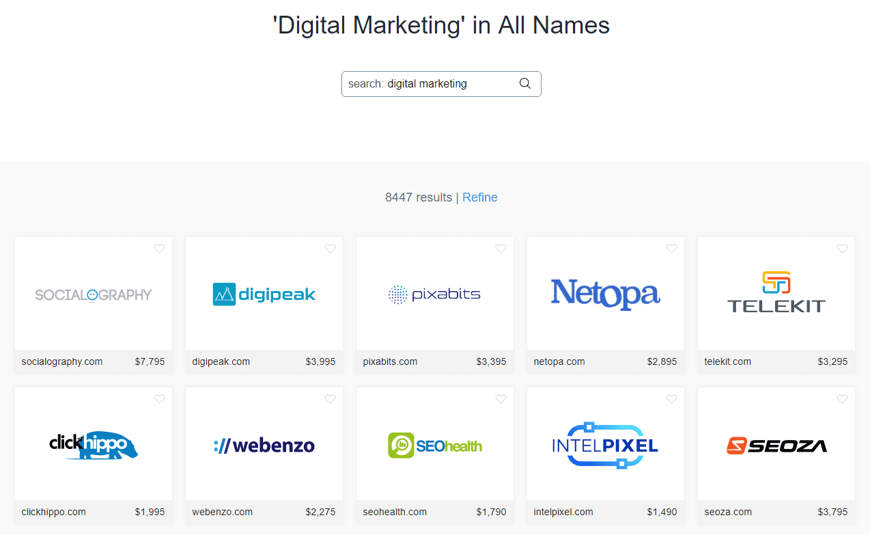Click the heart icon on the pixabits card
The height and width of the screenshot is (535, 870).
click(x=501, y=249)
